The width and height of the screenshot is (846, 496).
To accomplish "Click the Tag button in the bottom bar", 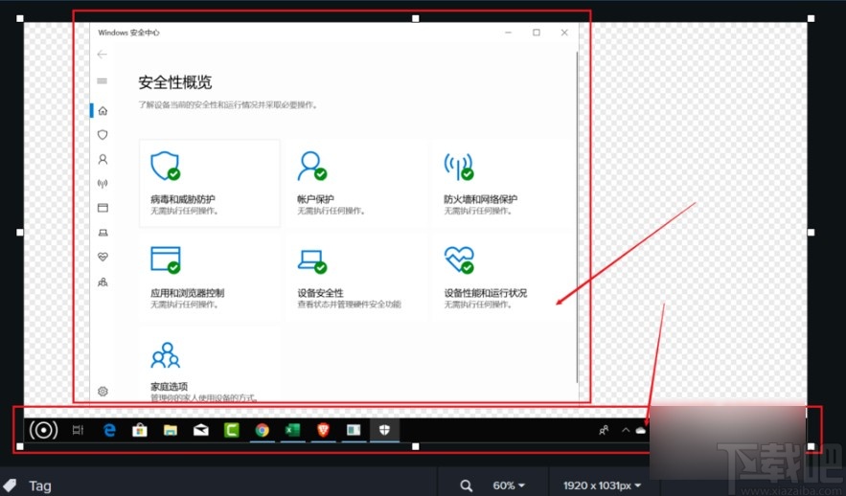I will coord(27,485).
